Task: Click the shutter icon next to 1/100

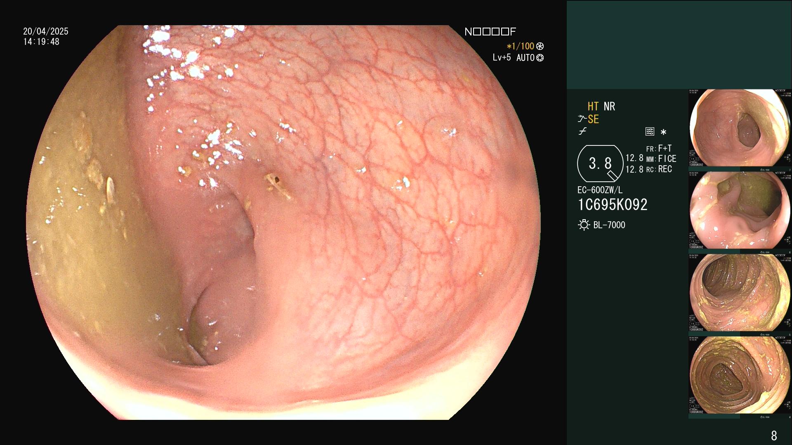Action: (x=540, y=46)
